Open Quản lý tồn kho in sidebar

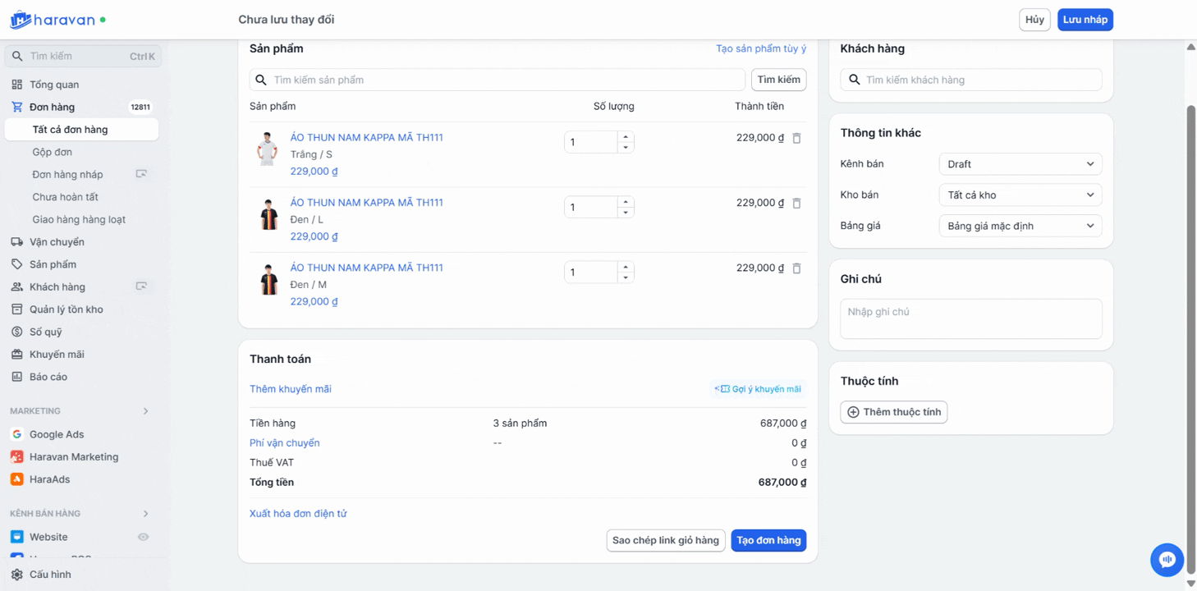[66, 309]
